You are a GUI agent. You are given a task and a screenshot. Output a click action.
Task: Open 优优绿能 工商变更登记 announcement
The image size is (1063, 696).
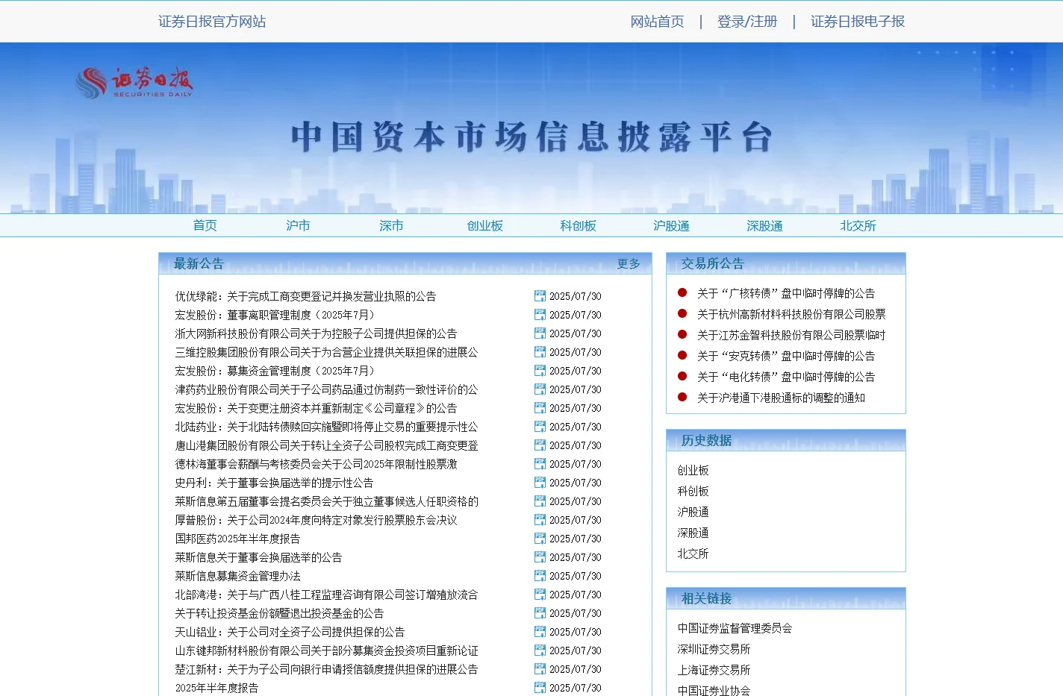point(305,296)
